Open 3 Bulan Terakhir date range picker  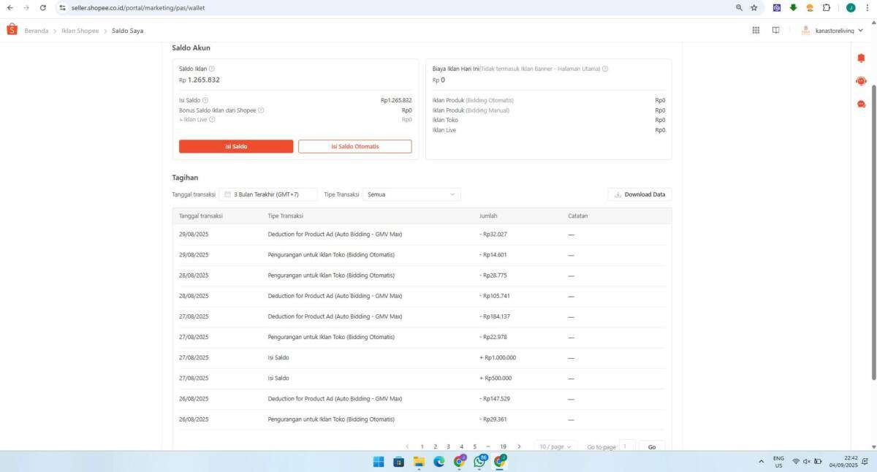click(268, 194)
